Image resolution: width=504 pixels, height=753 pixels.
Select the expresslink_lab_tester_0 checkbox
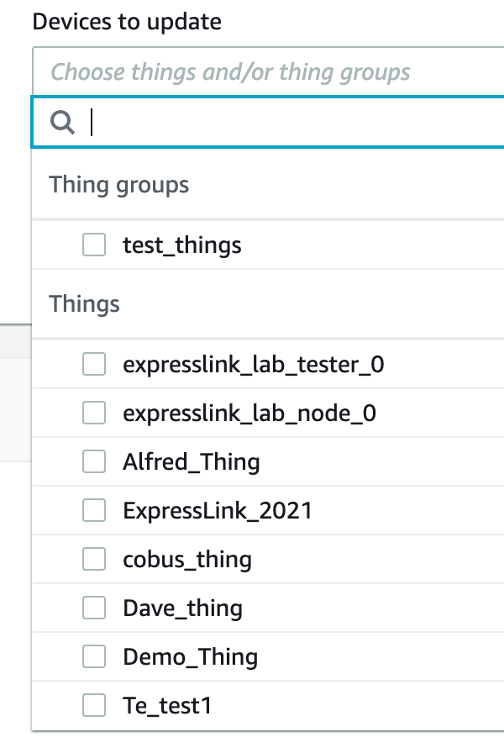coord(94,364)
